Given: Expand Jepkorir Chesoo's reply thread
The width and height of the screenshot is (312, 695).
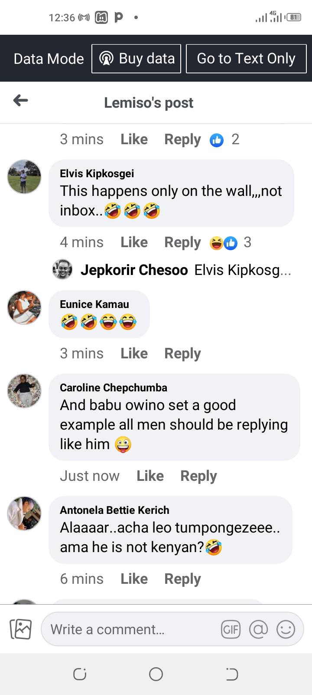Looking at the screenshot, I should click(172, 270).
